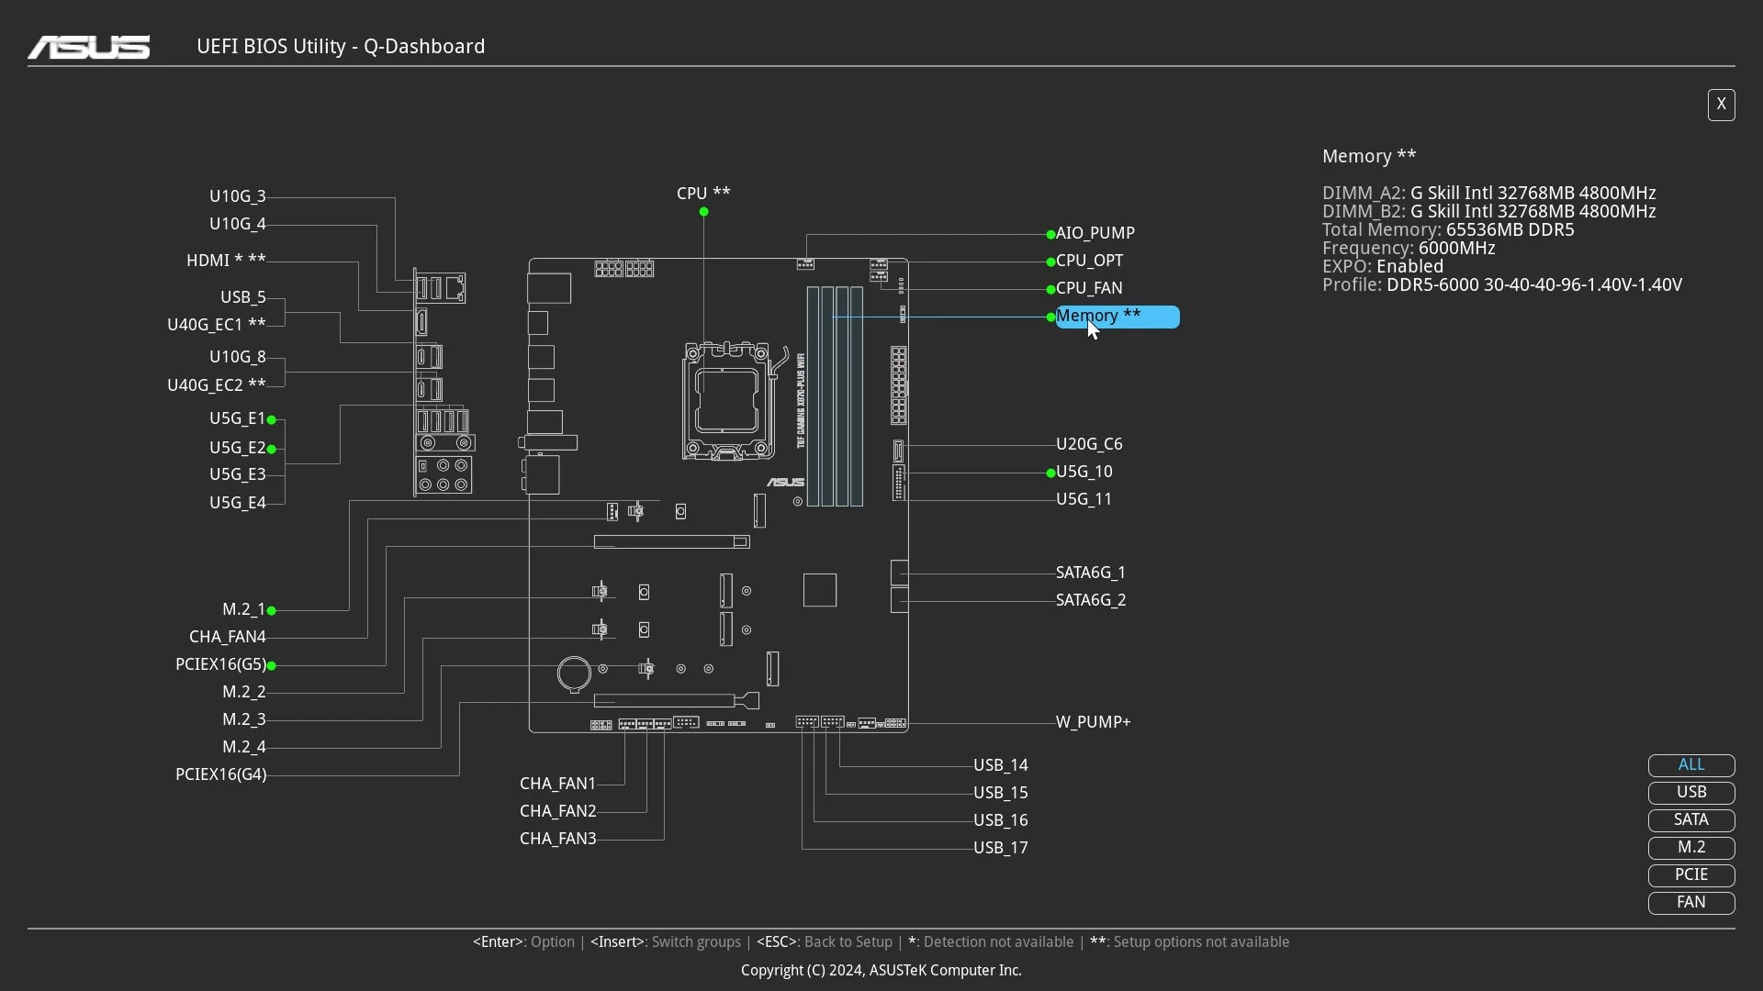Click the EXPO: Enabled info line
The image size is (1763, 991).
point(1382,267)
